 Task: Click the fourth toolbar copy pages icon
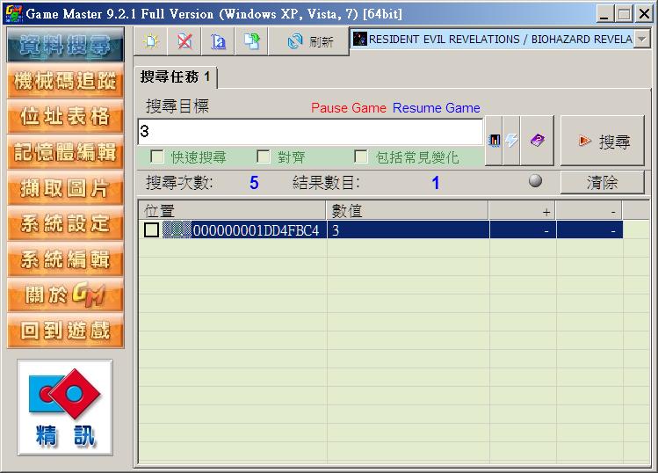tap(252, 40)
